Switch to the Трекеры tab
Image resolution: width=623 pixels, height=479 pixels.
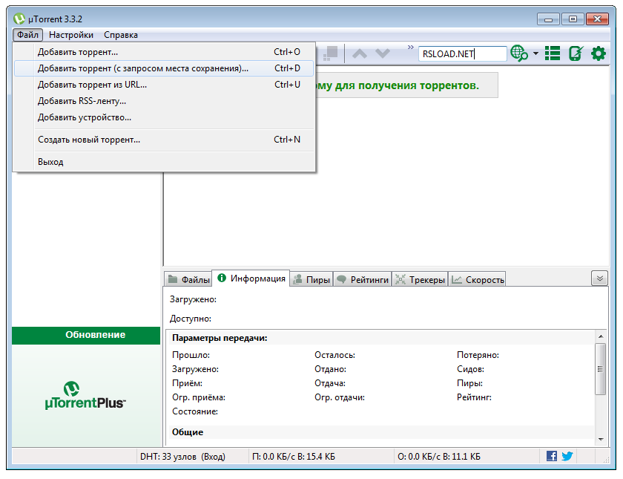pos(421,280)
